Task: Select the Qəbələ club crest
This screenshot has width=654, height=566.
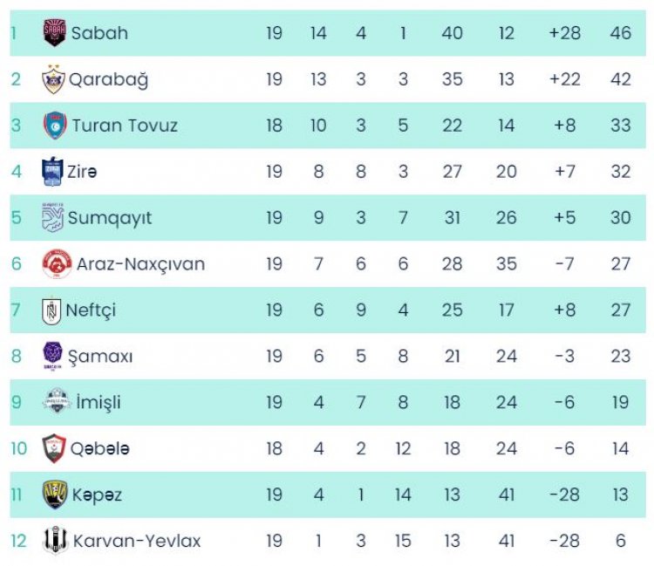Action: click(x=54, y=448)
